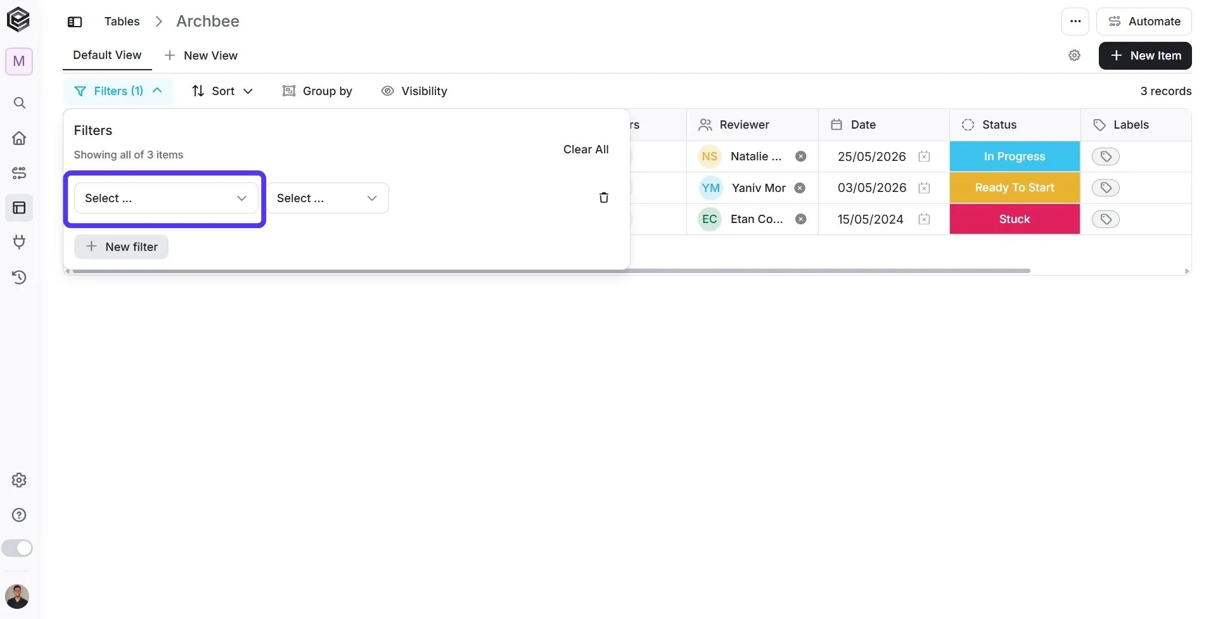Open the history clock icon
Screen dimensions: 1211x619
20,277
